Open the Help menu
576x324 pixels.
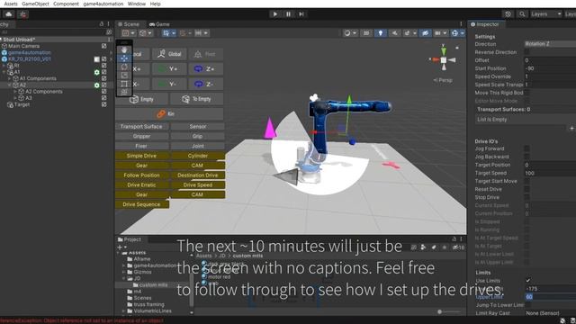156,4
